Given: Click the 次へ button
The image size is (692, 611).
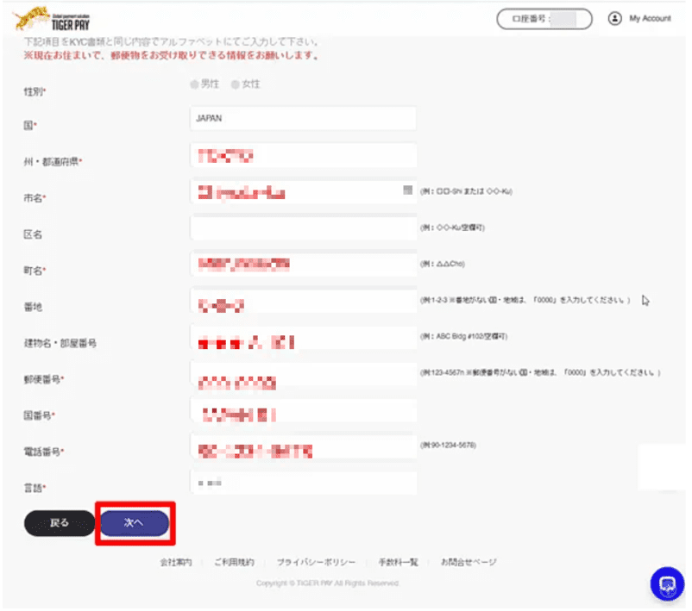Looking at the screenshot, I should click(x=135, y=523).
